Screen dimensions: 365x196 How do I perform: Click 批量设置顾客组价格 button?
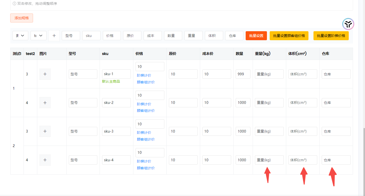click(289, 36)
